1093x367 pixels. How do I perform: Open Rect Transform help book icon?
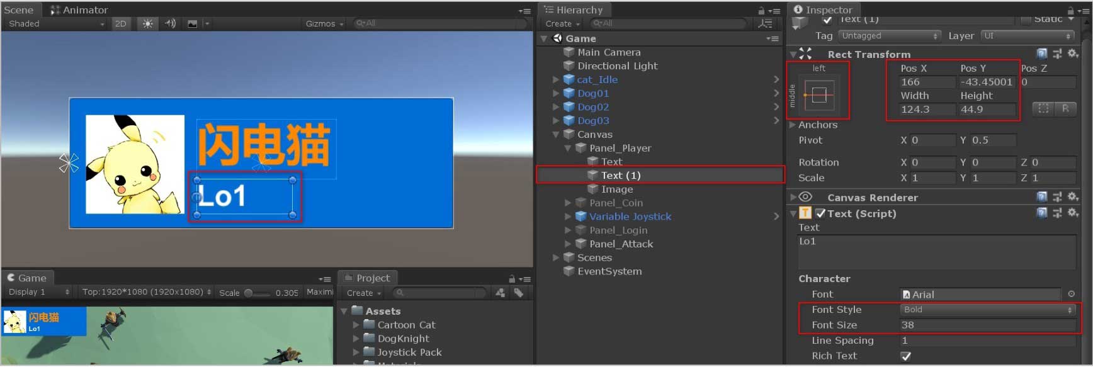1042,54
